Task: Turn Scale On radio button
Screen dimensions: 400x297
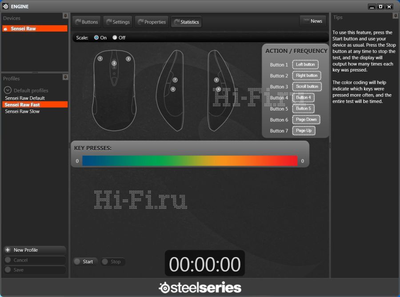Action: click(x=96, y=38)
